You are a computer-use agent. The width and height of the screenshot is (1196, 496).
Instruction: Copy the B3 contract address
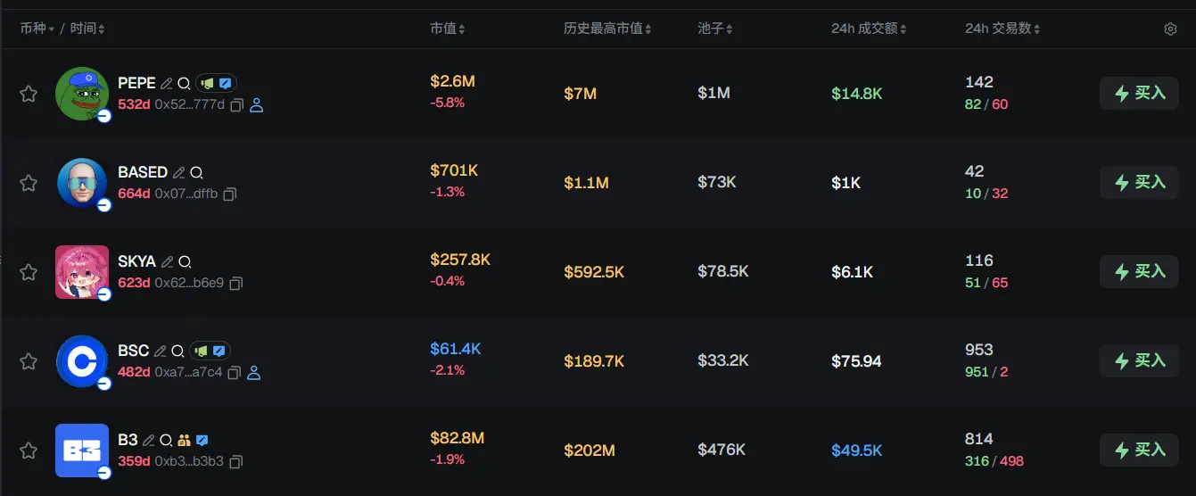tap(236, 462)
